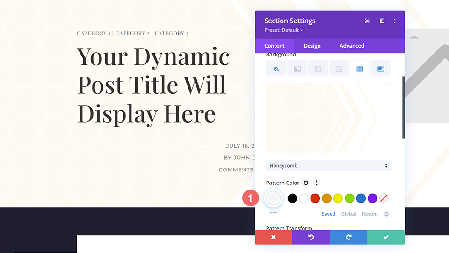Select the background gradient icon

[297, 69]
